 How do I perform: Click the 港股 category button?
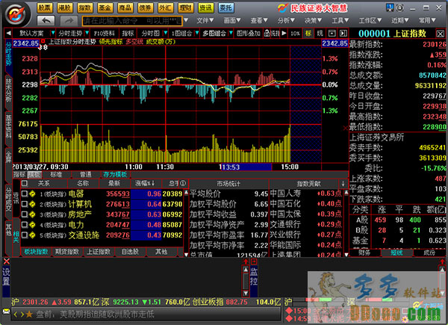[65, 7]
